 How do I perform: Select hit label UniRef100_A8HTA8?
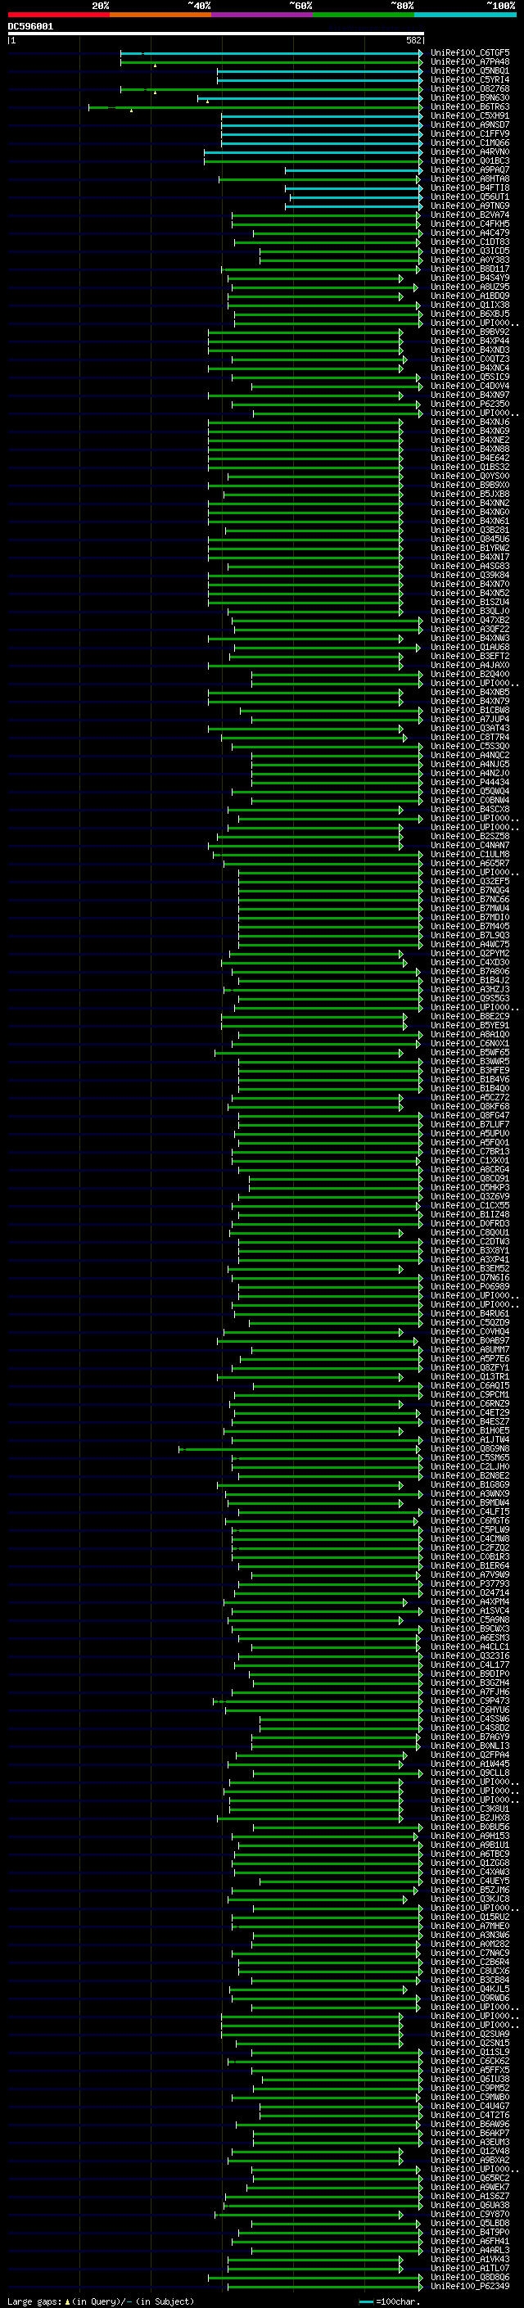(469, 178)
